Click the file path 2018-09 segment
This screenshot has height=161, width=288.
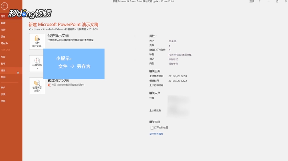pos(93,29)
